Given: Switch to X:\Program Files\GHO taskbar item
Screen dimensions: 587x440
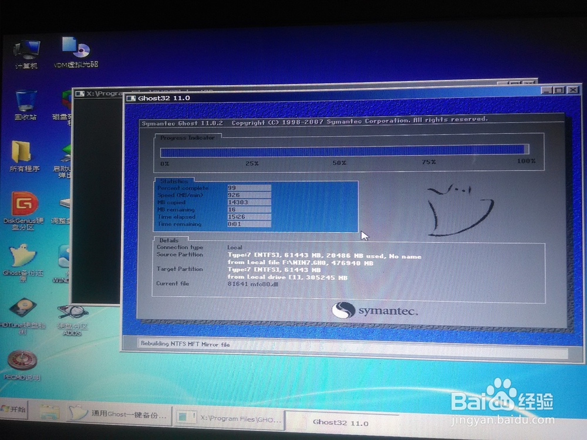Looking at the screenshot, I should click(230, 418).
